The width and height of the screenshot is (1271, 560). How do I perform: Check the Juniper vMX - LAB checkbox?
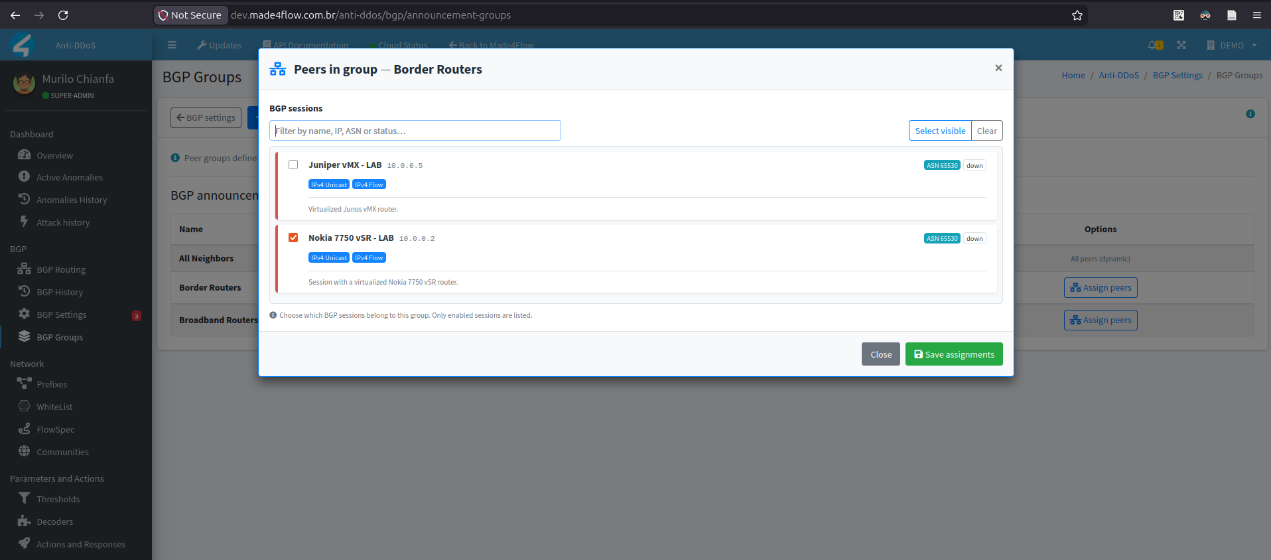point(293,165)
